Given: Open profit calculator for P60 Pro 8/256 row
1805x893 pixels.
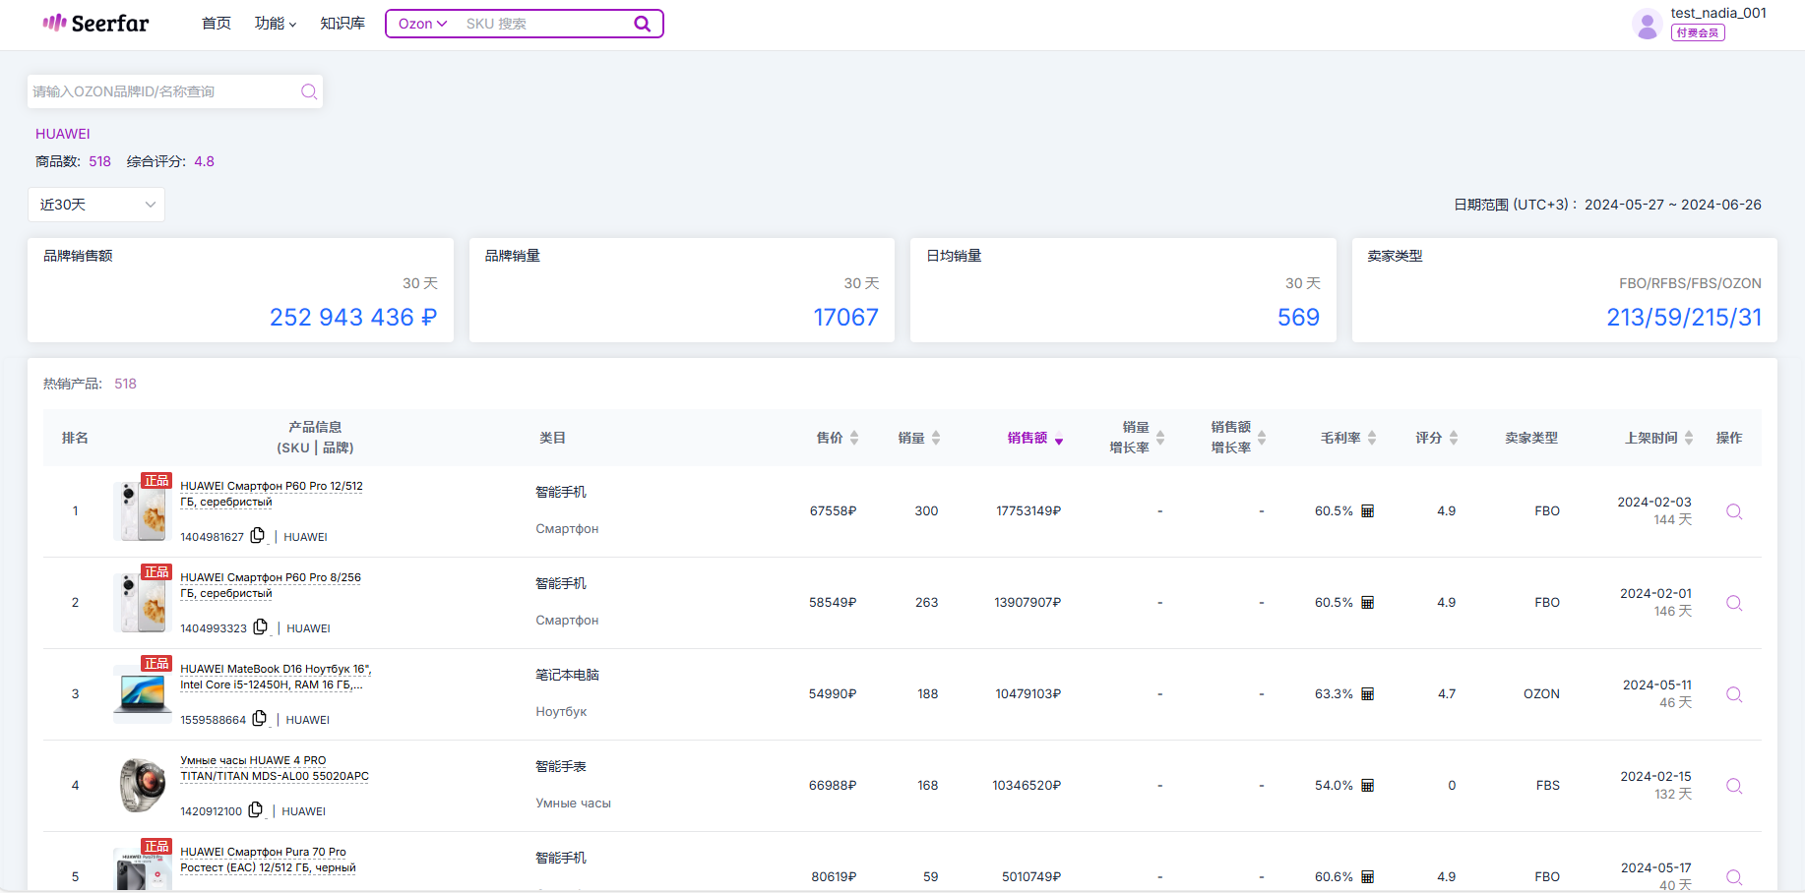Looking at the screenshot, I should (1367, 603).
